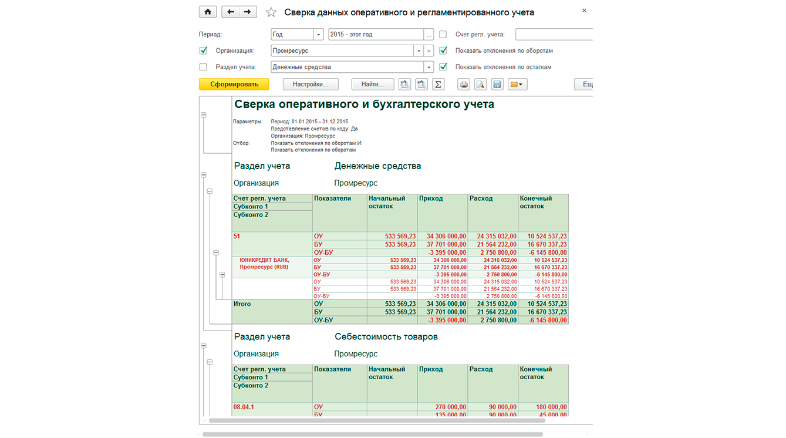Open print preview magnifier icon
This screenshot has width=786, height=438.
pos(480,85)
